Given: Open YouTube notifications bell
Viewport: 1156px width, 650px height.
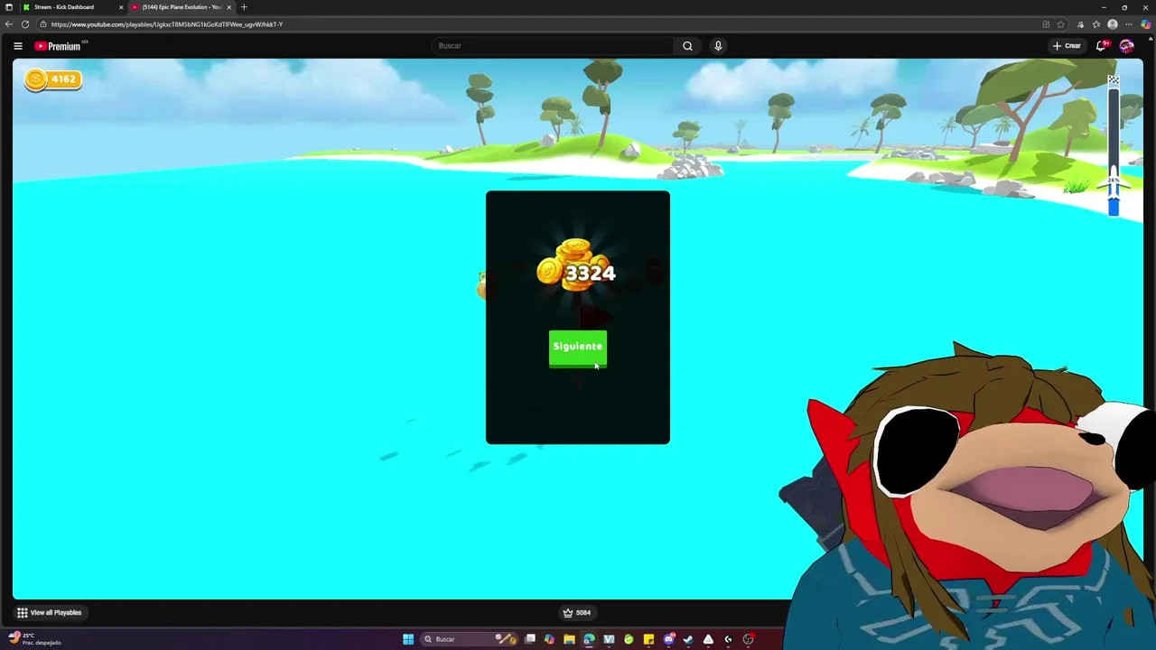Looking at the screenshot, I should coord(1101,46).
